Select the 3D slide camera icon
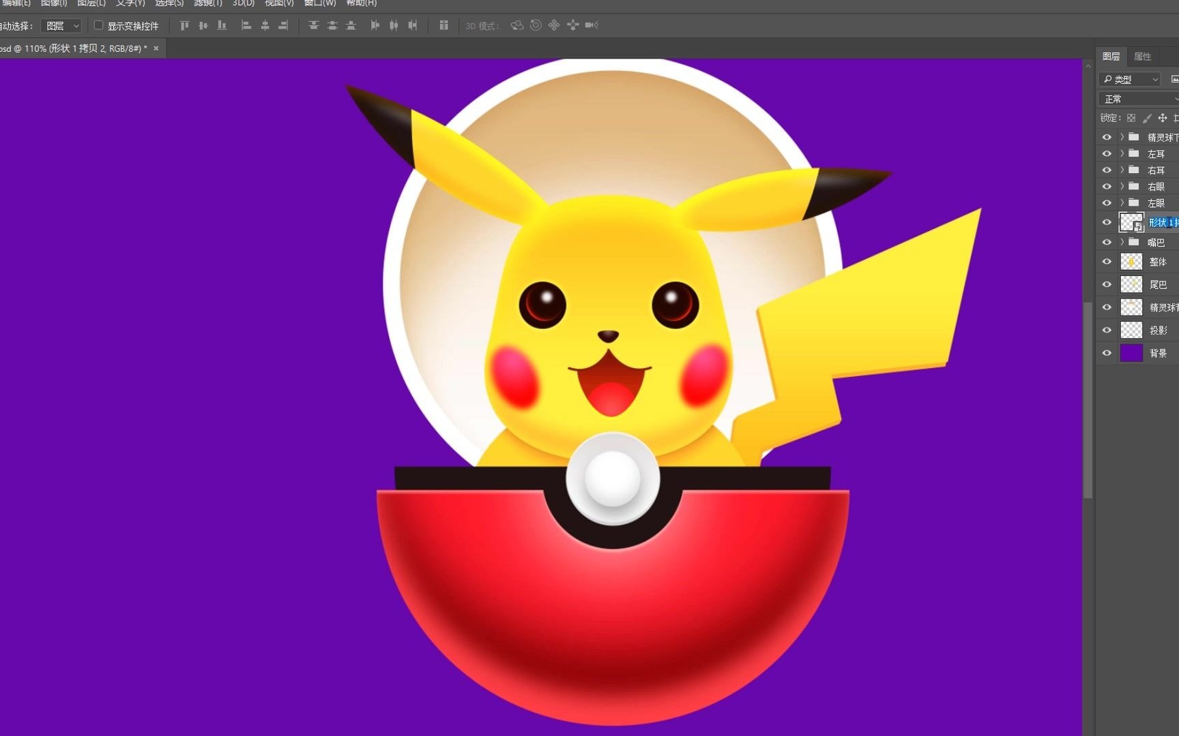1179x736 pixels. pyautogui.click(x=572, y=25)
